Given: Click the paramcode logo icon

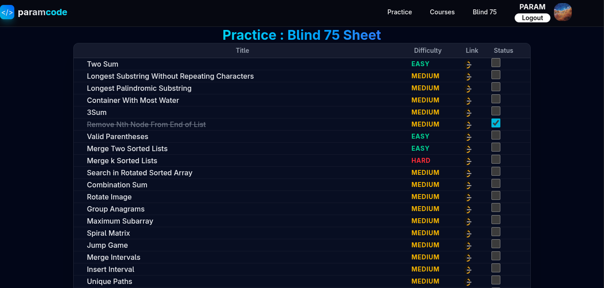Looking at the screenshot, I should pyautogui.click(x=7, y=12).
